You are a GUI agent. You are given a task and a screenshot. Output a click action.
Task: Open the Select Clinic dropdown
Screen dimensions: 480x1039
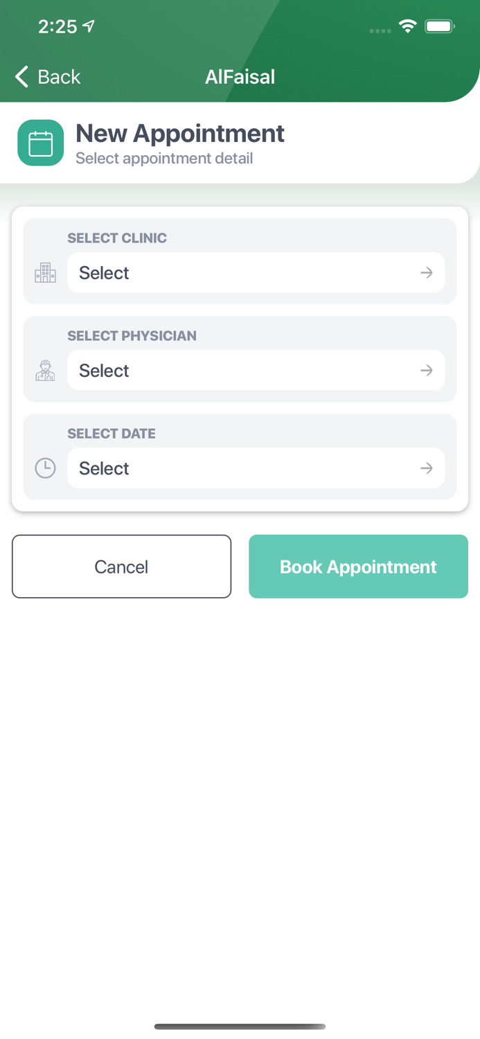242,273
